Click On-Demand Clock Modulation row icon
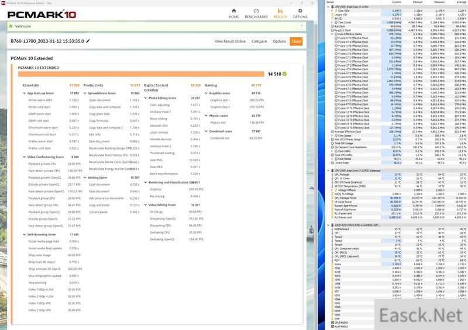The height and width of the screenshot is (330, 468). 332,147
